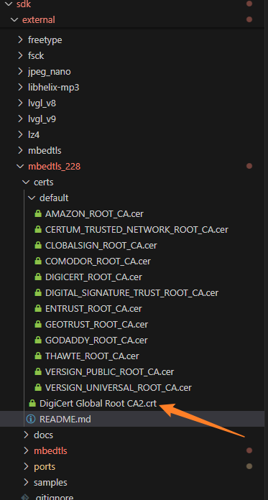Select the libhelix-mp3 folder label
268x500 pixels.
coord(54,88)
